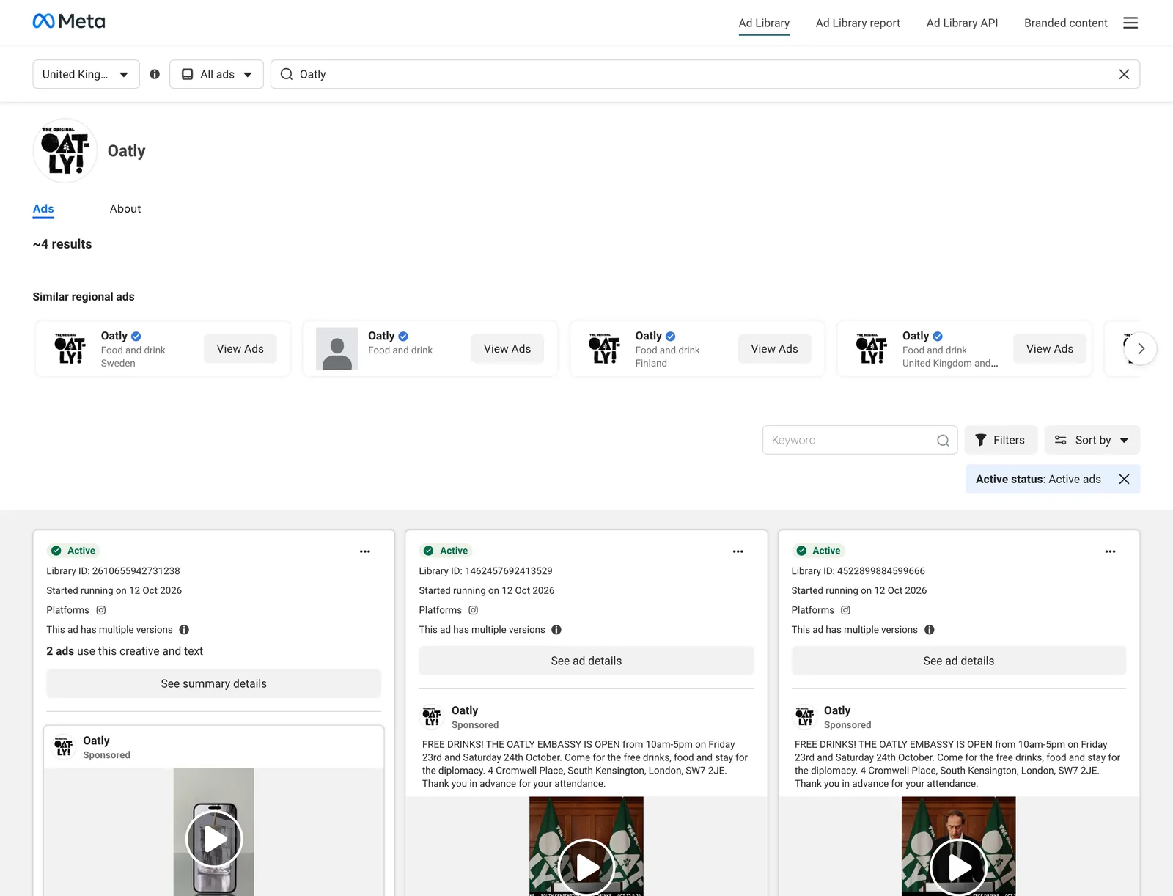View Ads for Oatly Finland
The image size is (1173, 896).
pos(774,349)
